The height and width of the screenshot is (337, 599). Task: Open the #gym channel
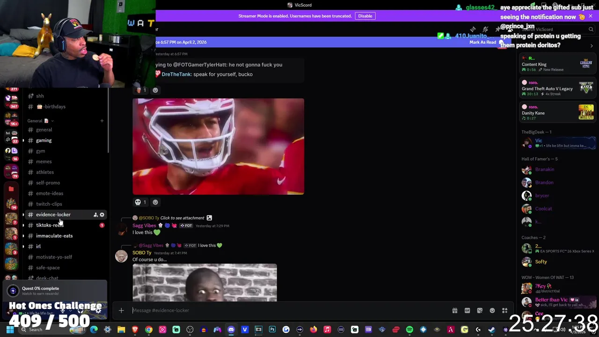click(x=66, y=151)
